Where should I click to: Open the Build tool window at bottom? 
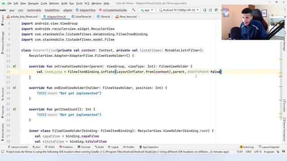tap(99, 147)
